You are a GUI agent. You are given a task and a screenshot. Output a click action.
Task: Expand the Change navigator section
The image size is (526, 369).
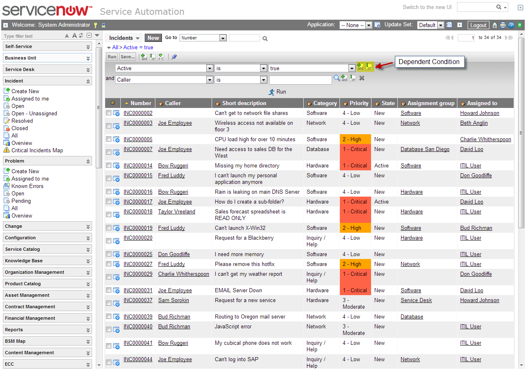click(47, 226)
